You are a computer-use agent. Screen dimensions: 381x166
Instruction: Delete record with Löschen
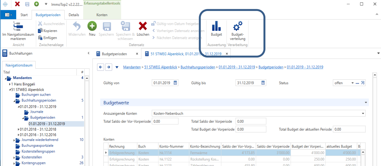click(x=143, y=29)
